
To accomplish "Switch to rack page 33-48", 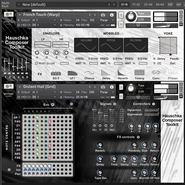I will [148, 4].
